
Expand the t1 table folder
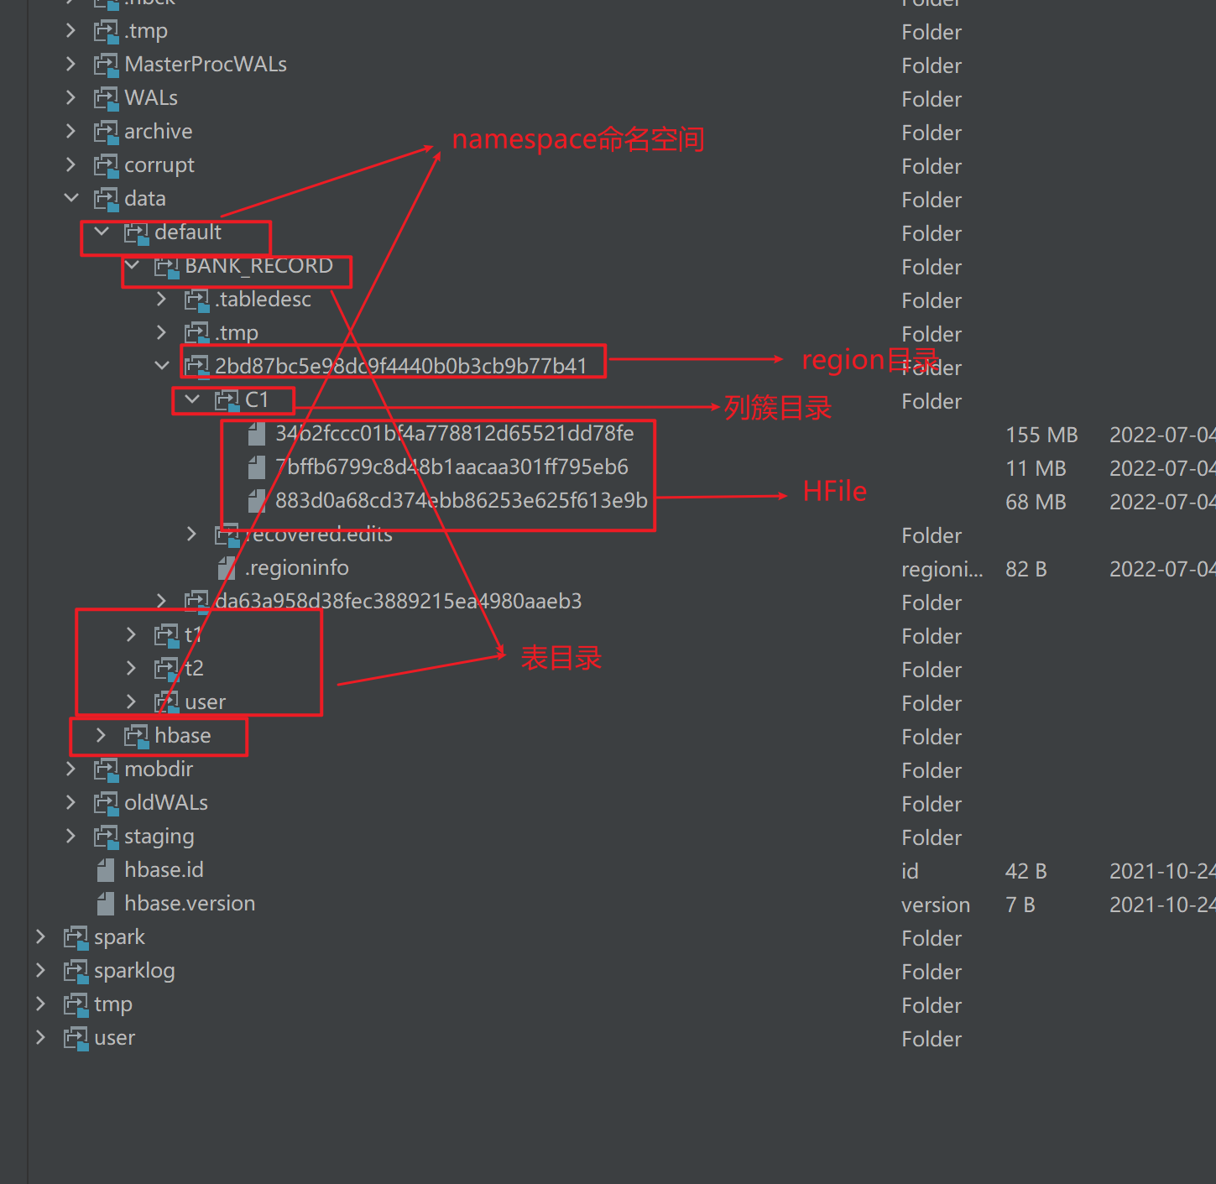pyautogui.click(x=131, y=634)
